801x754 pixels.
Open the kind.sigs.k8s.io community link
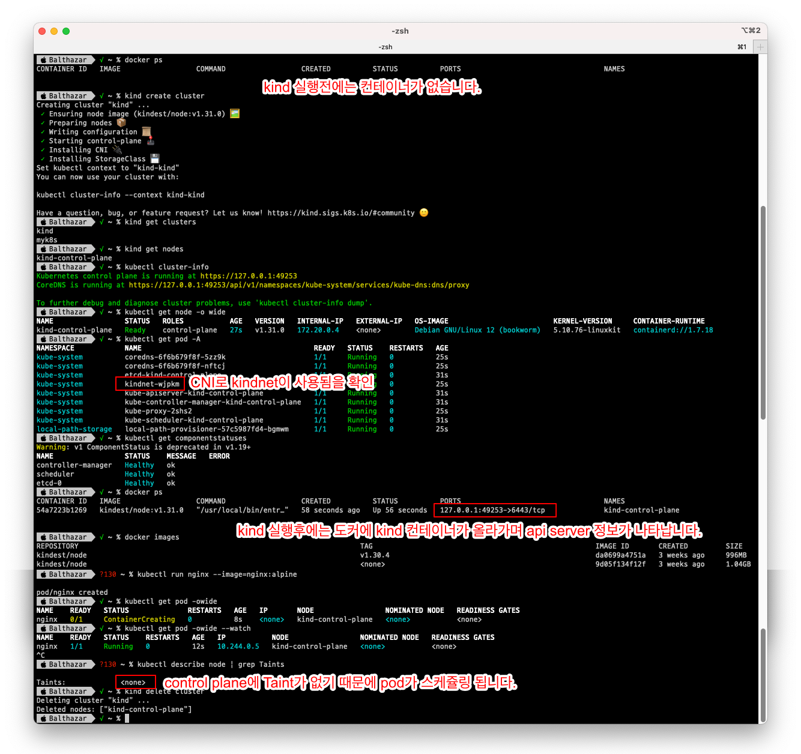(x=341, y=213)
